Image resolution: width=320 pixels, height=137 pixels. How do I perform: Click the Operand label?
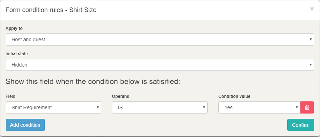121,96
